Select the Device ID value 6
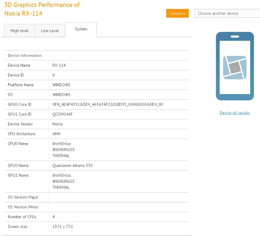260x236 pixels. [x=53, y=75]
